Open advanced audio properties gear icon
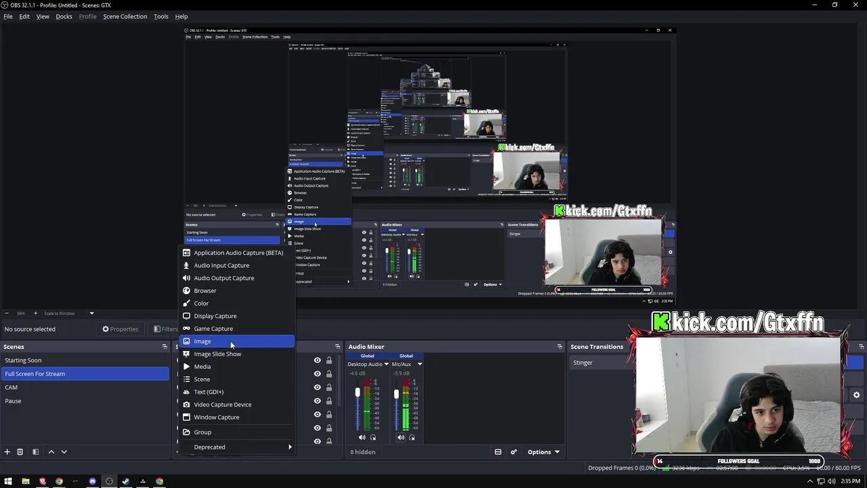Viewport: 867px width, 488px height. [513, 452]
